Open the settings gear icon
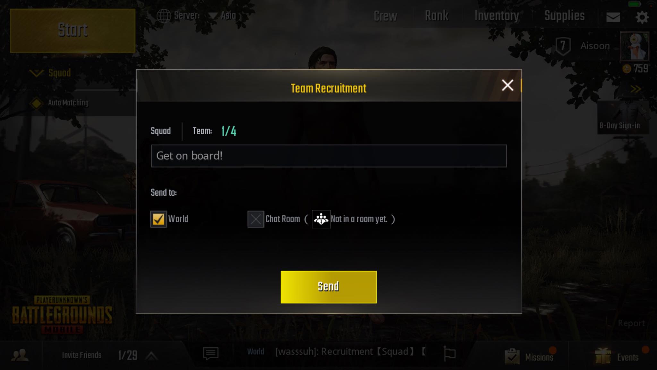657x370 pixels. (642, 17)
